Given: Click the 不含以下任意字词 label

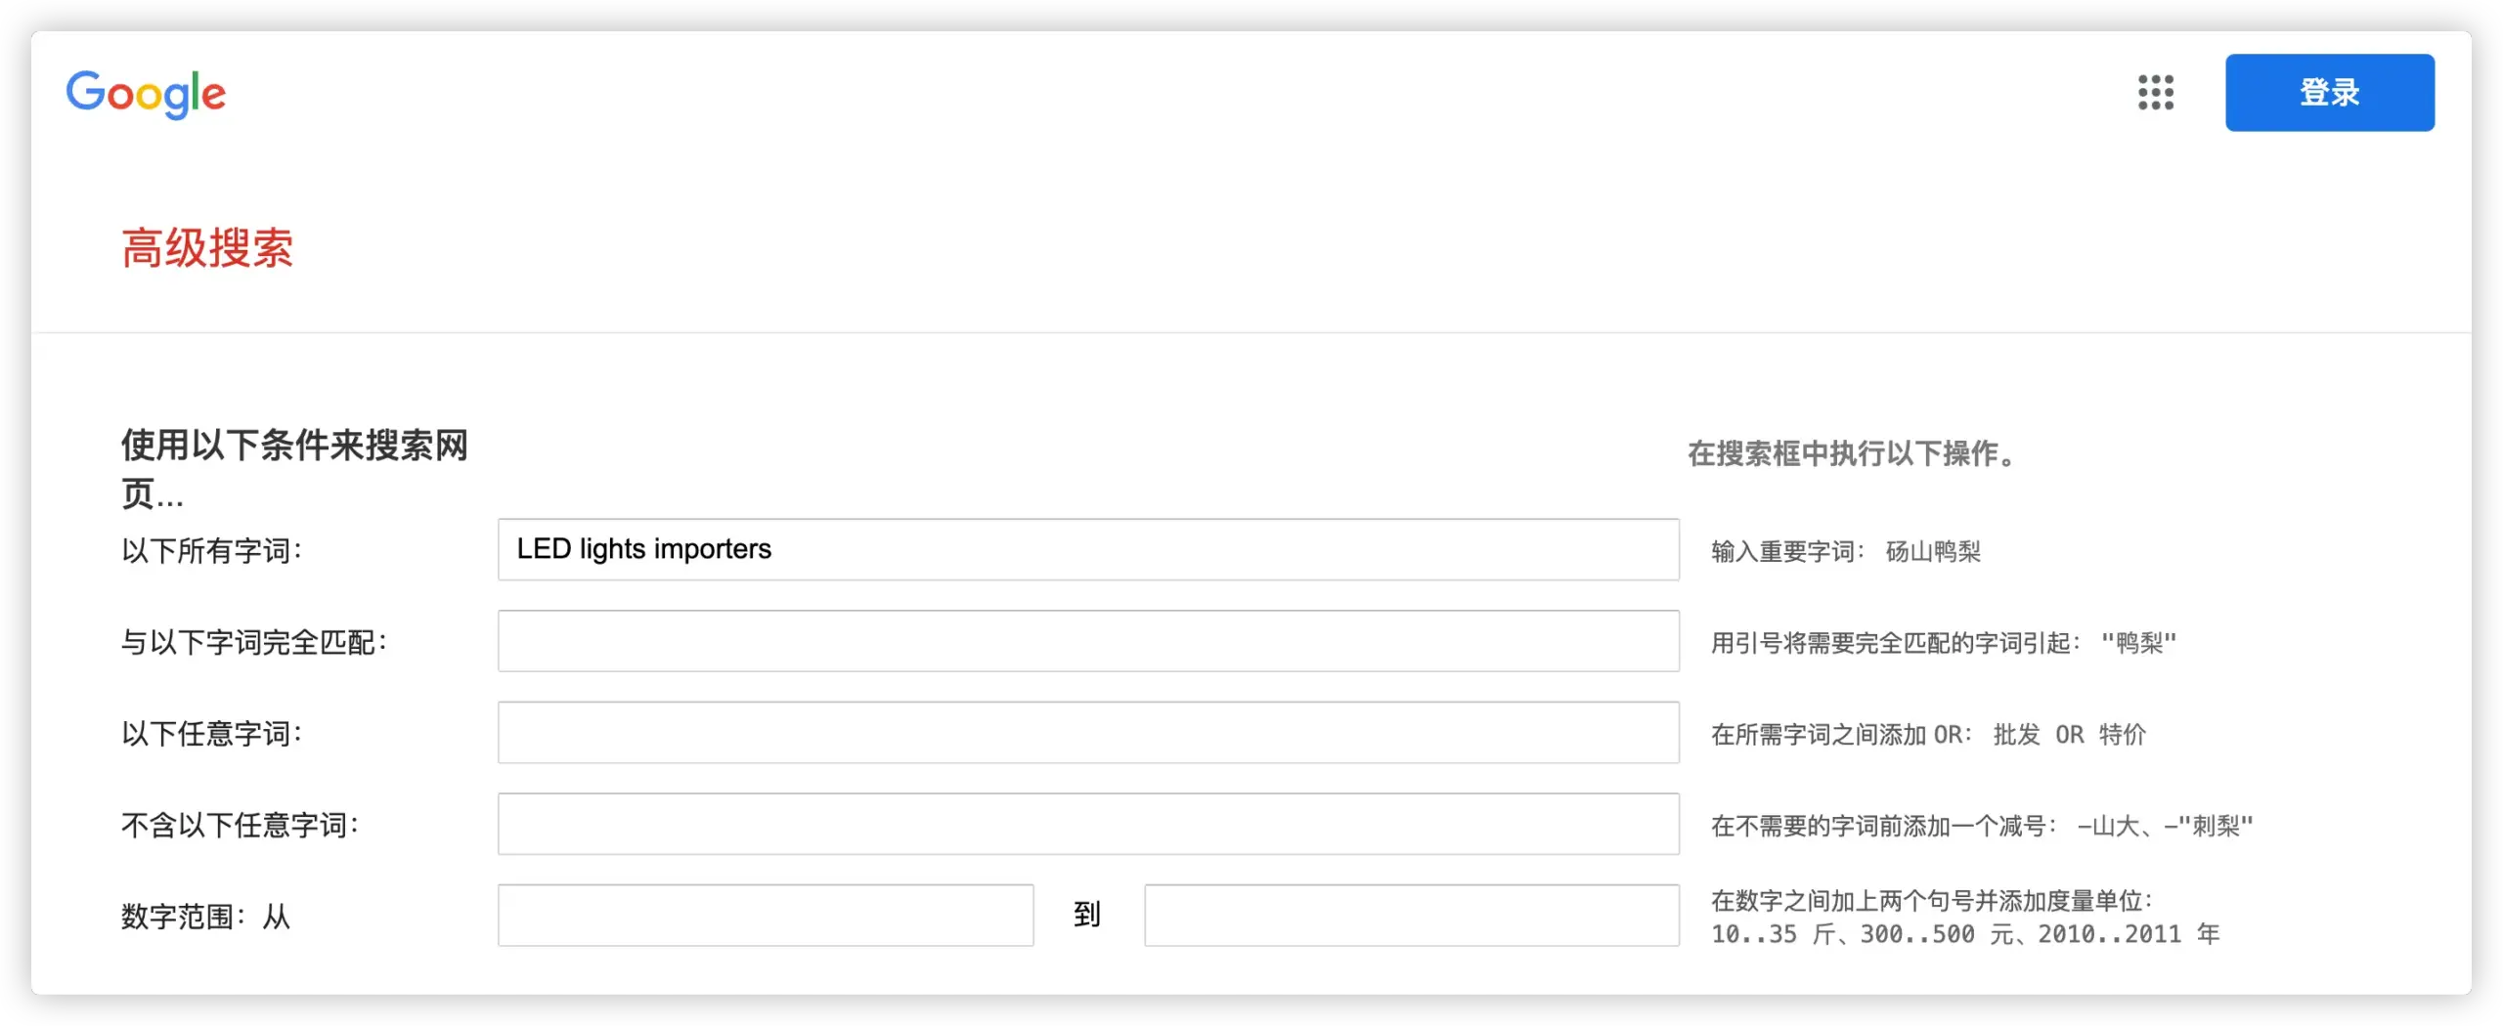Looking at the screenshot, I should 241,826.
